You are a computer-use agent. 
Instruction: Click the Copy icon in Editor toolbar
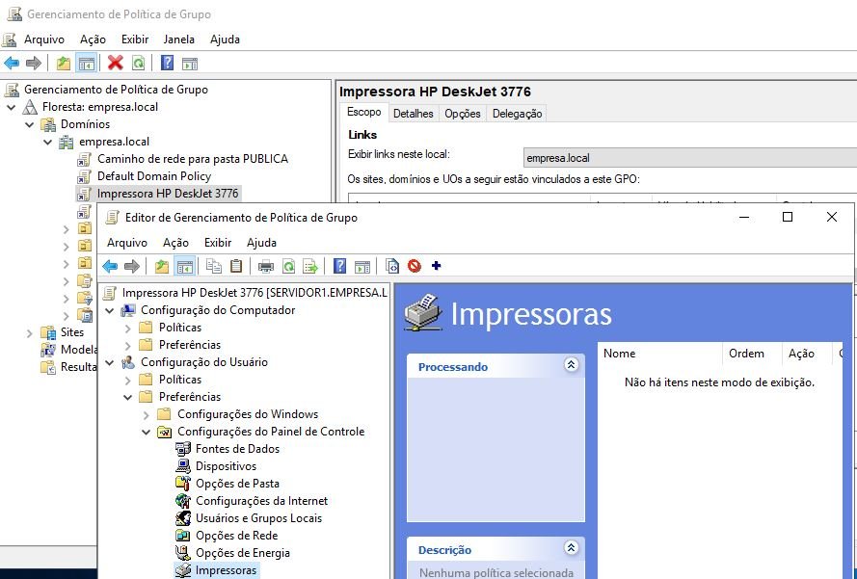[x=214, y=266]
